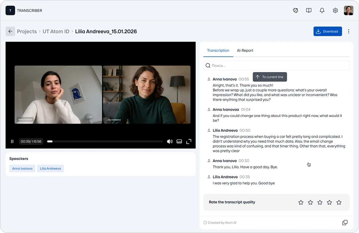Click the video progress bar
359x233 pixels.
click(105, 141)
